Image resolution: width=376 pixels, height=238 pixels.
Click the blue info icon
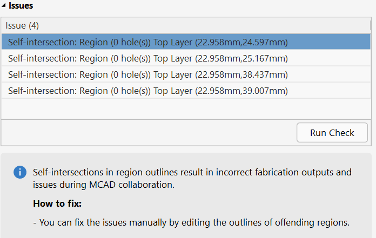19,173
